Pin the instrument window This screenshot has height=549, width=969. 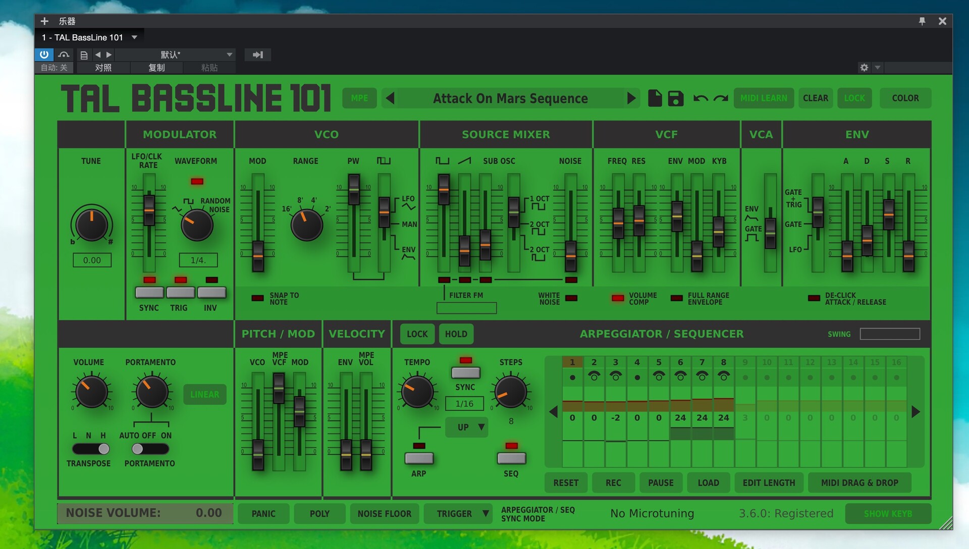[922, 21]
